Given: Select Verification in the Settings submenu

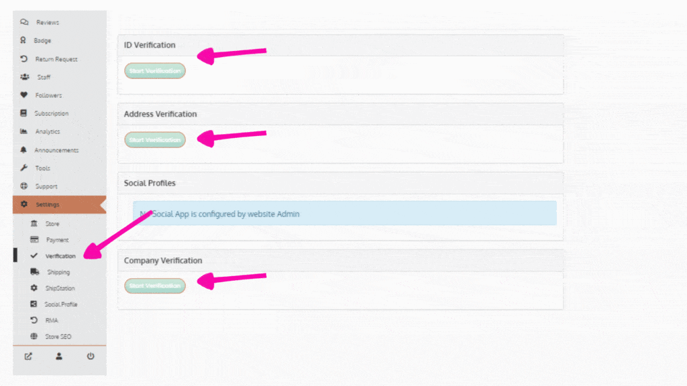Looking at the screenshot, I should [60, 256].
